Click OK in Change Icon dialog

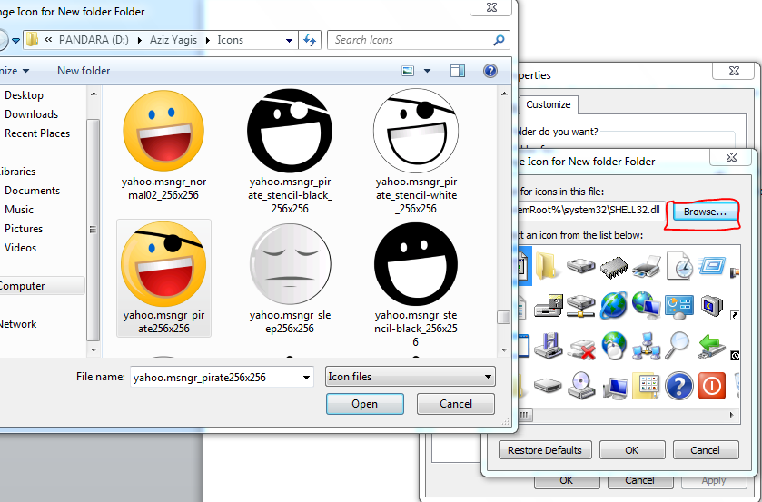click(632, 450)
